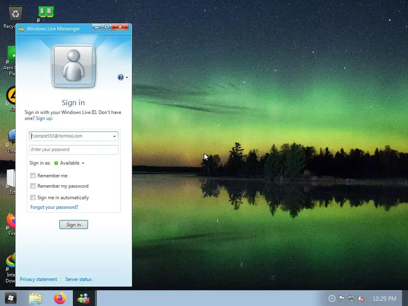
Task: Select the Firefox desktop shortcut icon
Action: tap(12, 221)
